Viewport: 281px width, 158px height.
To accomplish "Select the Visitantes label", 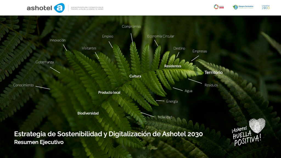I will click(x=89, y=48).
